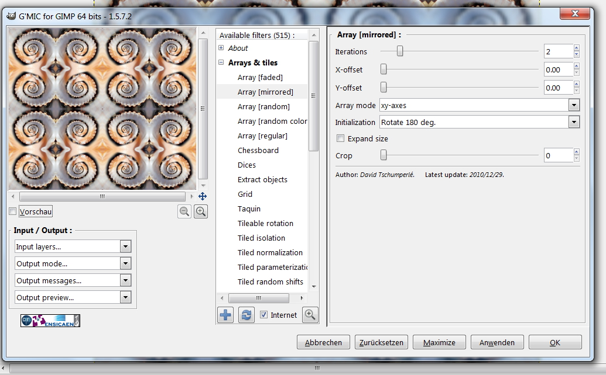Open the Array mode dropdown
Viewport: 606px width, 375px height.
point(574,105)
